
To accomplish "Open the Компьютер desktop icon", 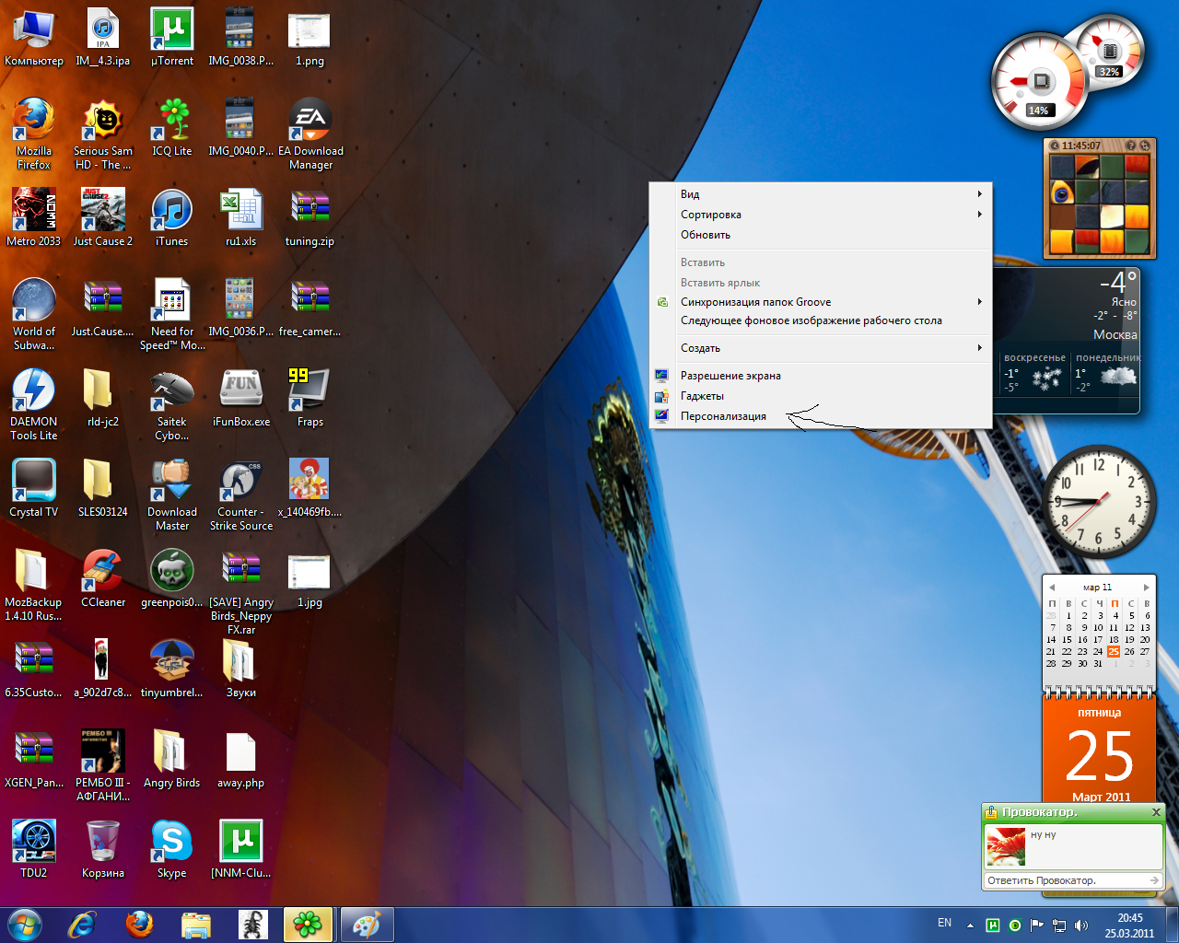I will point(34,37).
